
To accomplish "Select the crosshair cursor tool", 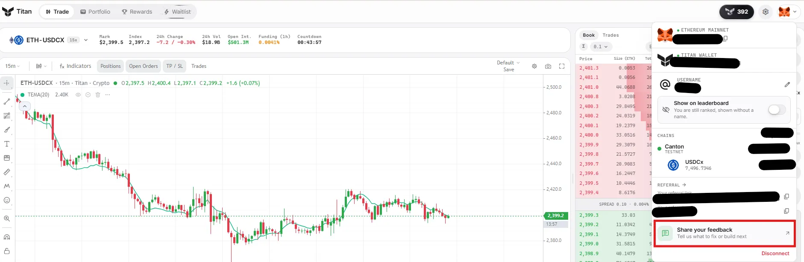I will [7, 83].
